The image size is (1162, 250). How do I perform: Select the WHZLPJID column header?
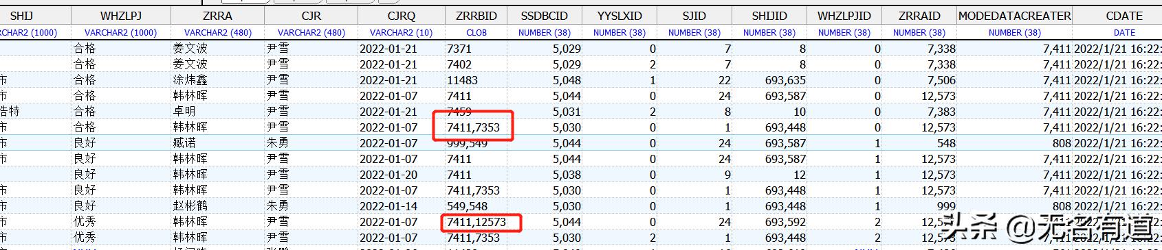(844, 16)
